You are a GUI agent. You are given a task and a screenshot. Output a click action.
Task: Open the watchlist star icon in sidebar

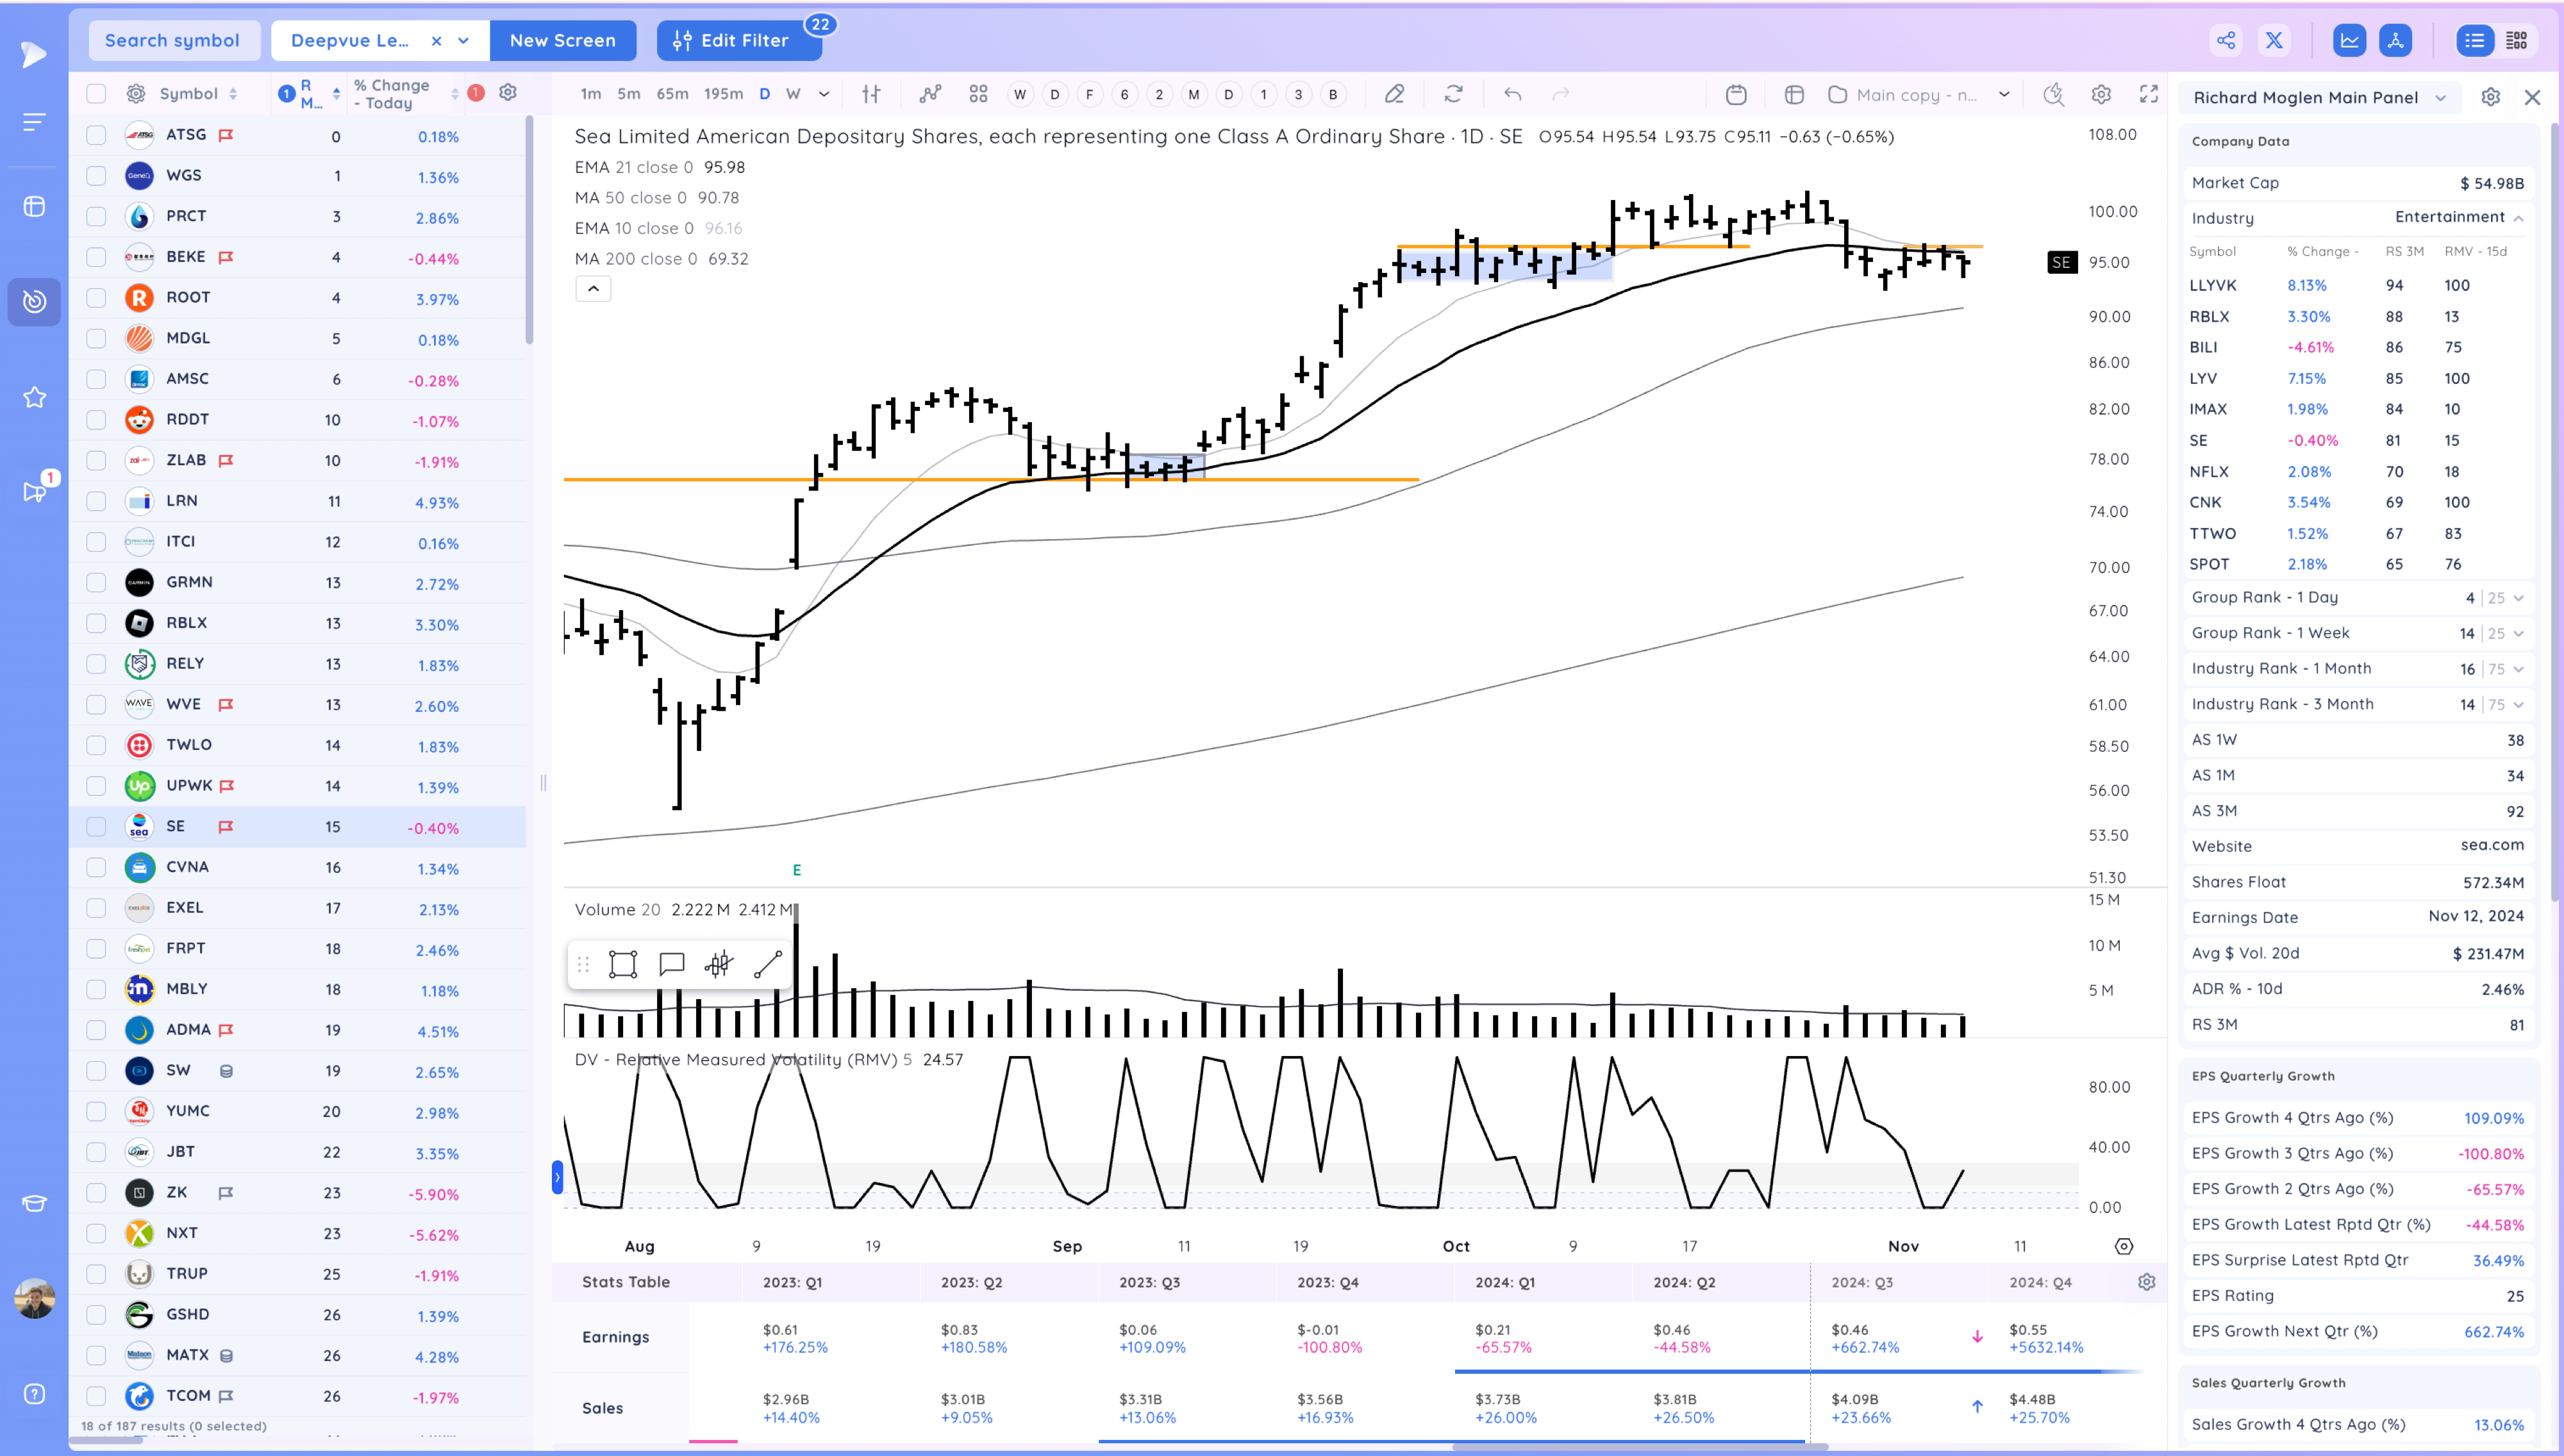[34, 397]
